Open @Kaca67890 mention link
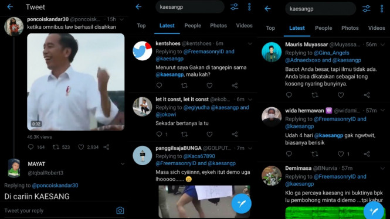 [x=199, y=156]
